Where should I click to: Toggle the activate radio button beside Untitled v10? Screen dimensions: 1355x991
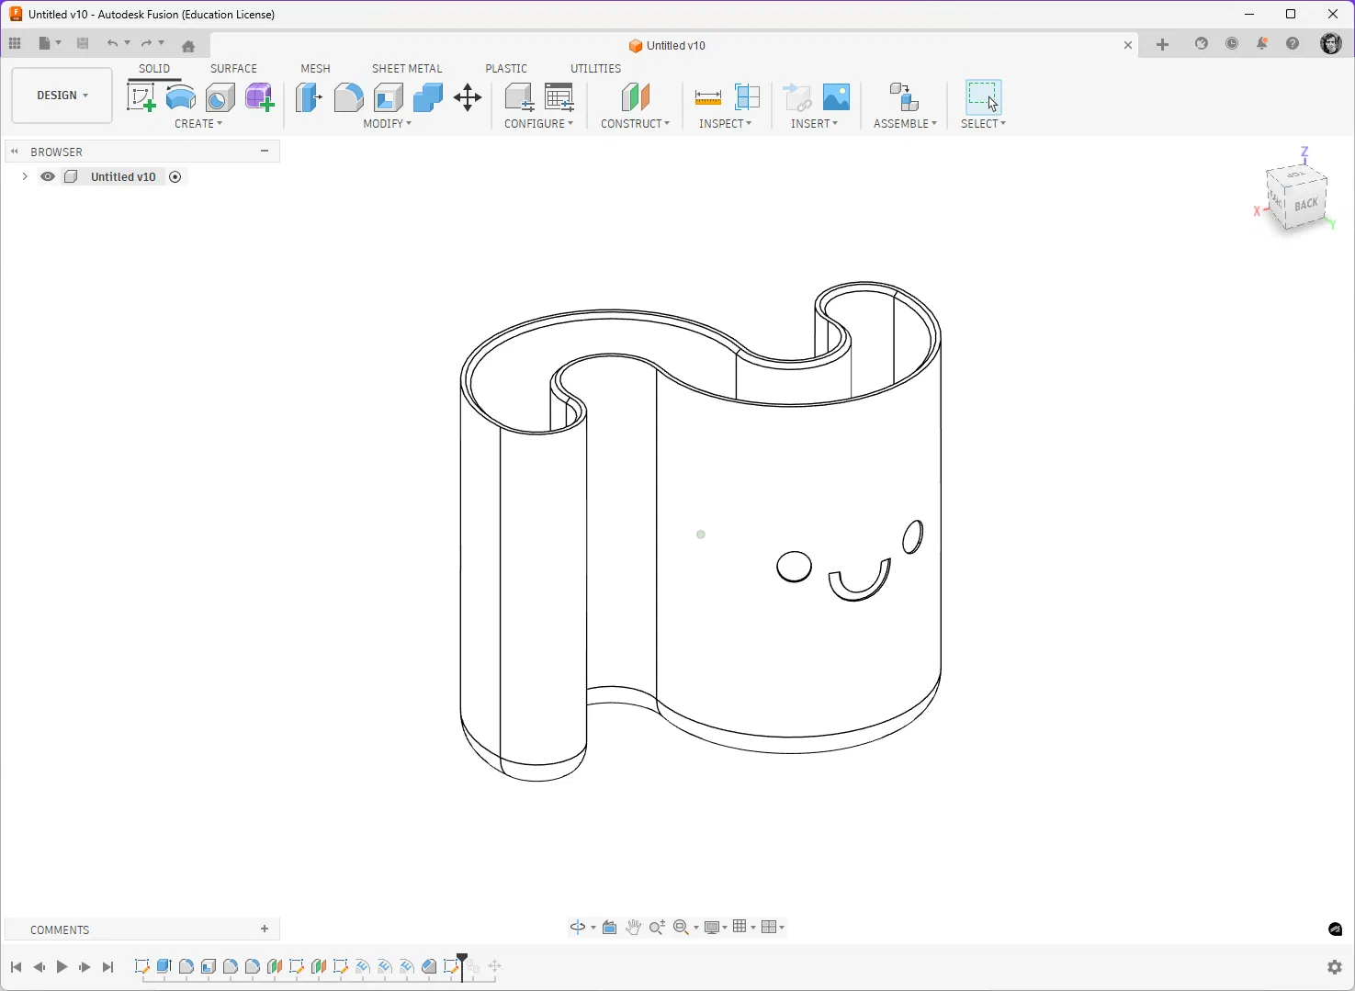pos(175,177)
